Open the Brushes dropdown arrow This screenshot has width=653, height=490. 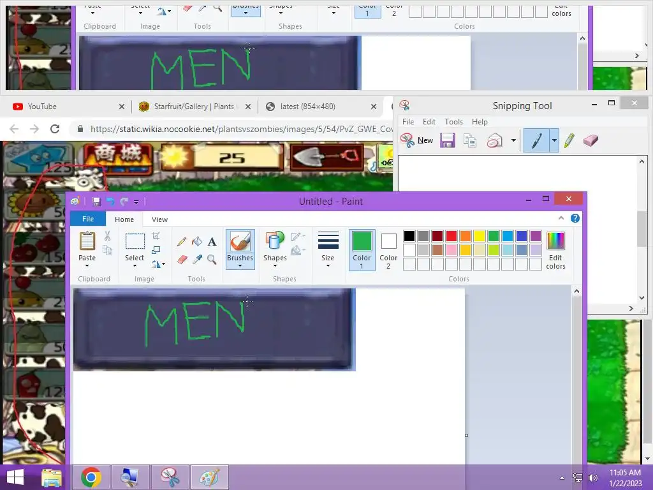[240, 266]
